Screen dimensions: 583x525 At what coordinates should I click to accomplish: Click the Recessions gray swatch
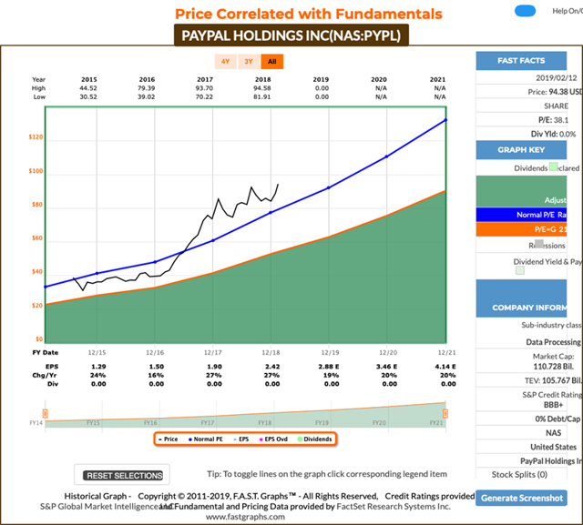tap(538, 244)
